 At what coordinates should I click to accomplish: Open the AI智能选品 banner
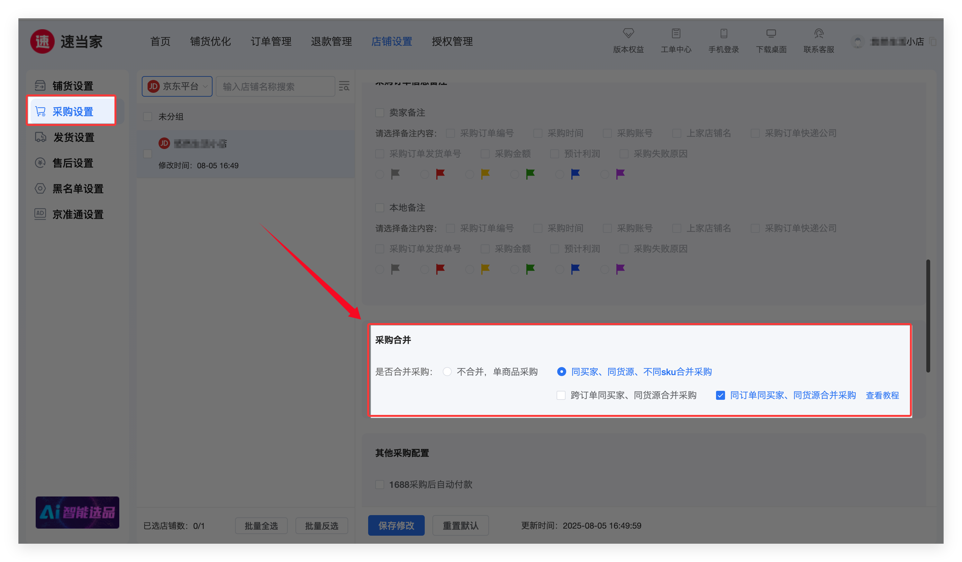pos(77,512)
